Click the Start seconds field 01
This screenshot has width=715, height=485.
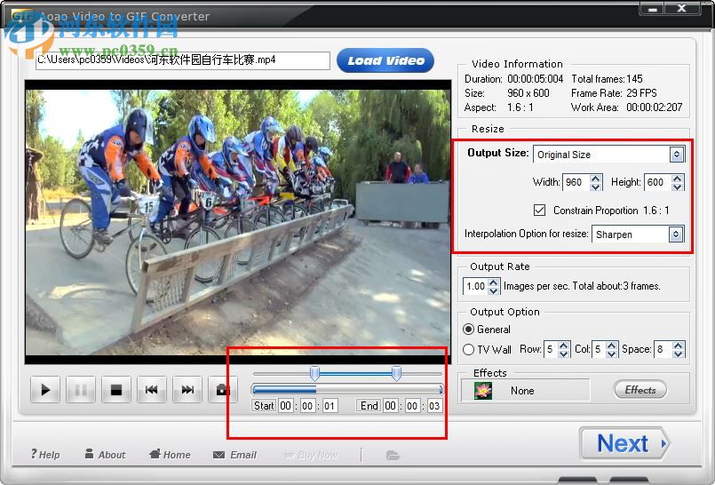tap(330, 406)
